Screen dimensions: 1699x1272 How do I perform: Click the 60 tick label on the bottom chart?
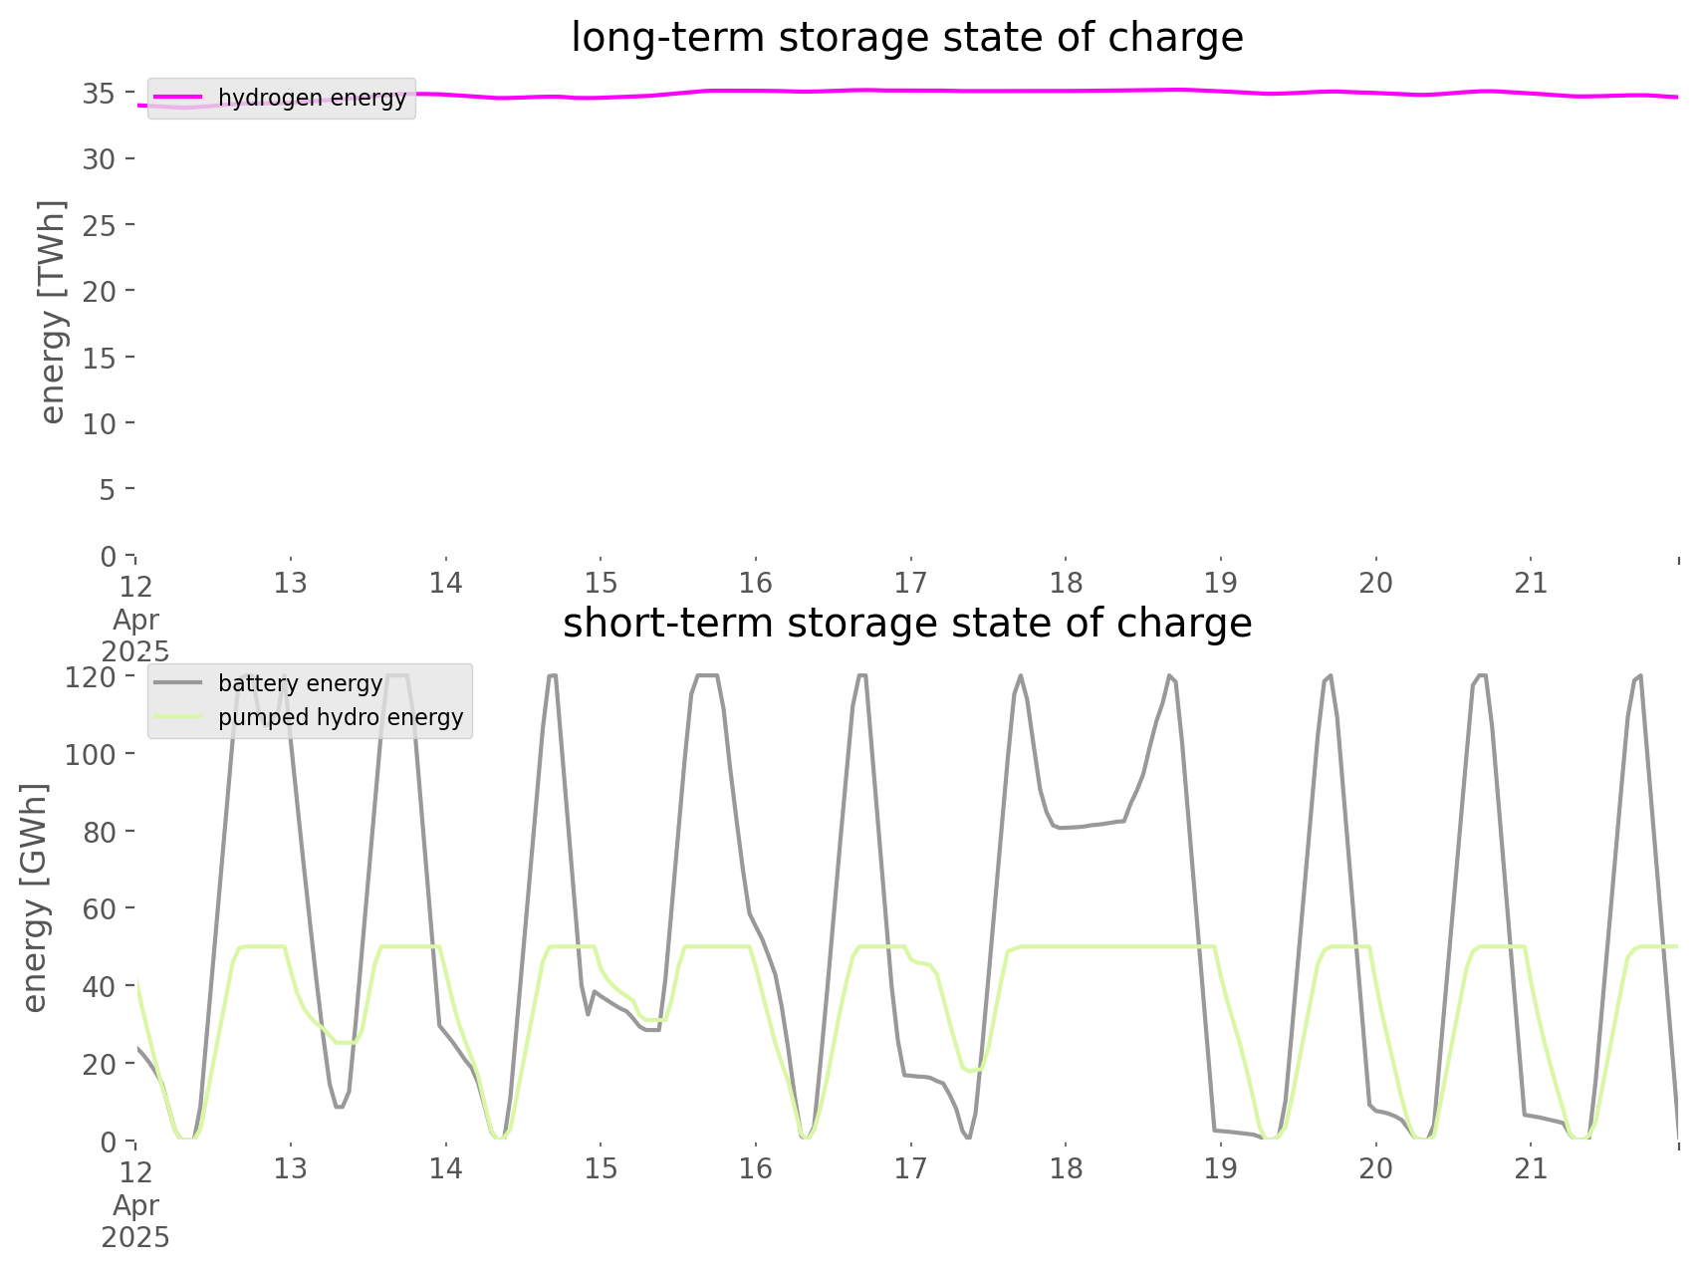click(100, 909)
